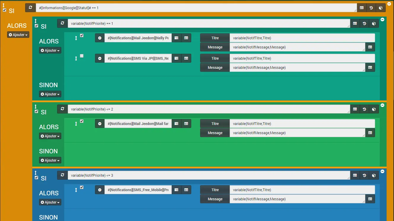The height and width of the screenshot is (221, 394).
Task: Open keyword selector for SMS Via JPI action
Action: click(176, 58)
